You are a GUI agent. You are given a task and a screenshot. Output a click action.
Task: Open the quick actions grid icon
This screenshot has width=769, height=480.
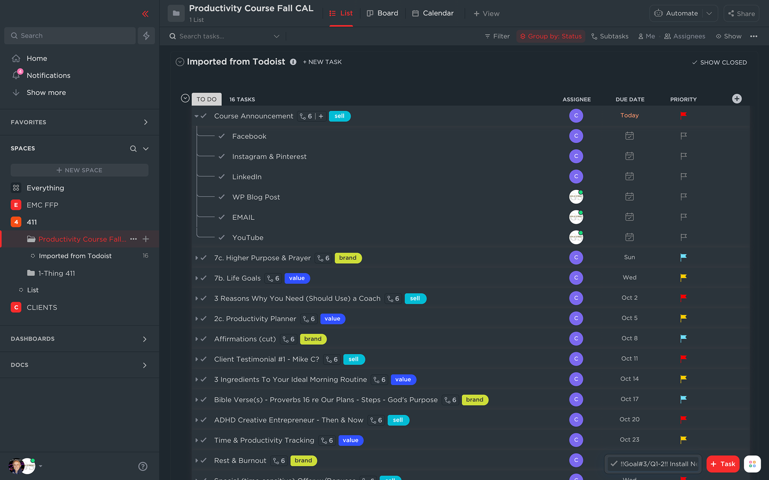pyautogui.click(x=752, y=464)
